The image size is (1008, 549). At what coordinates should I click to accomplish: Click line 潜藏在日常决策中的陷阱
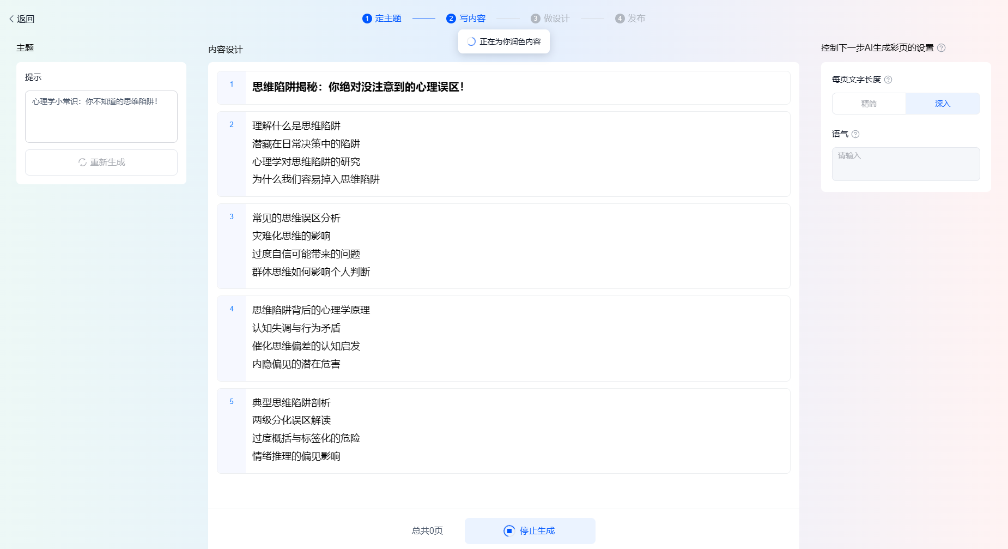pyautogui.click(x=306, y=144)
